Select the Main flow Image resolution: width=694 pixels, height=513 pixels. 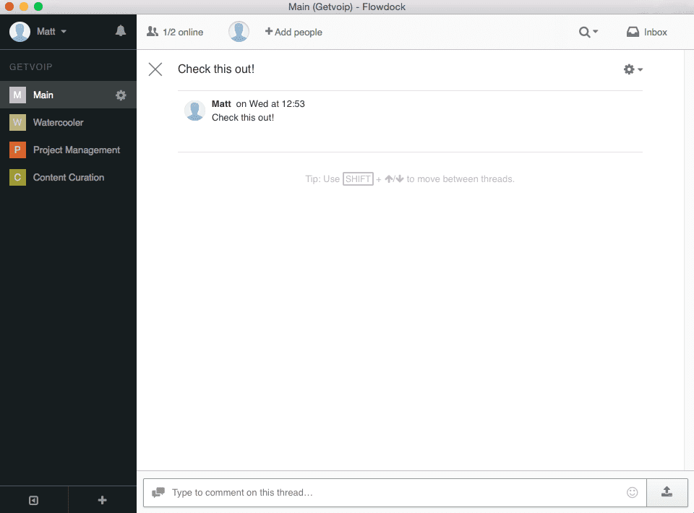tap(68, 95)
